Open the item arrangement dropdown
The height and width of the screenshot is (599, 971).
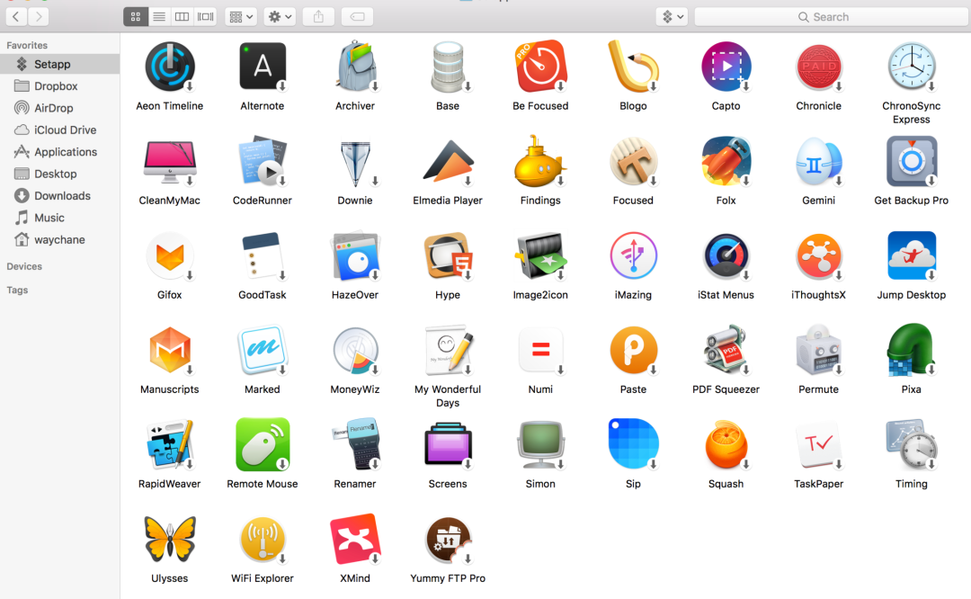click(x=241, y=17)
